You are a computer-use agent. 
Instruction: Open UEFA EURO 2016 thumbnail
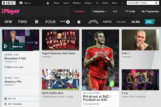point(60,80)
